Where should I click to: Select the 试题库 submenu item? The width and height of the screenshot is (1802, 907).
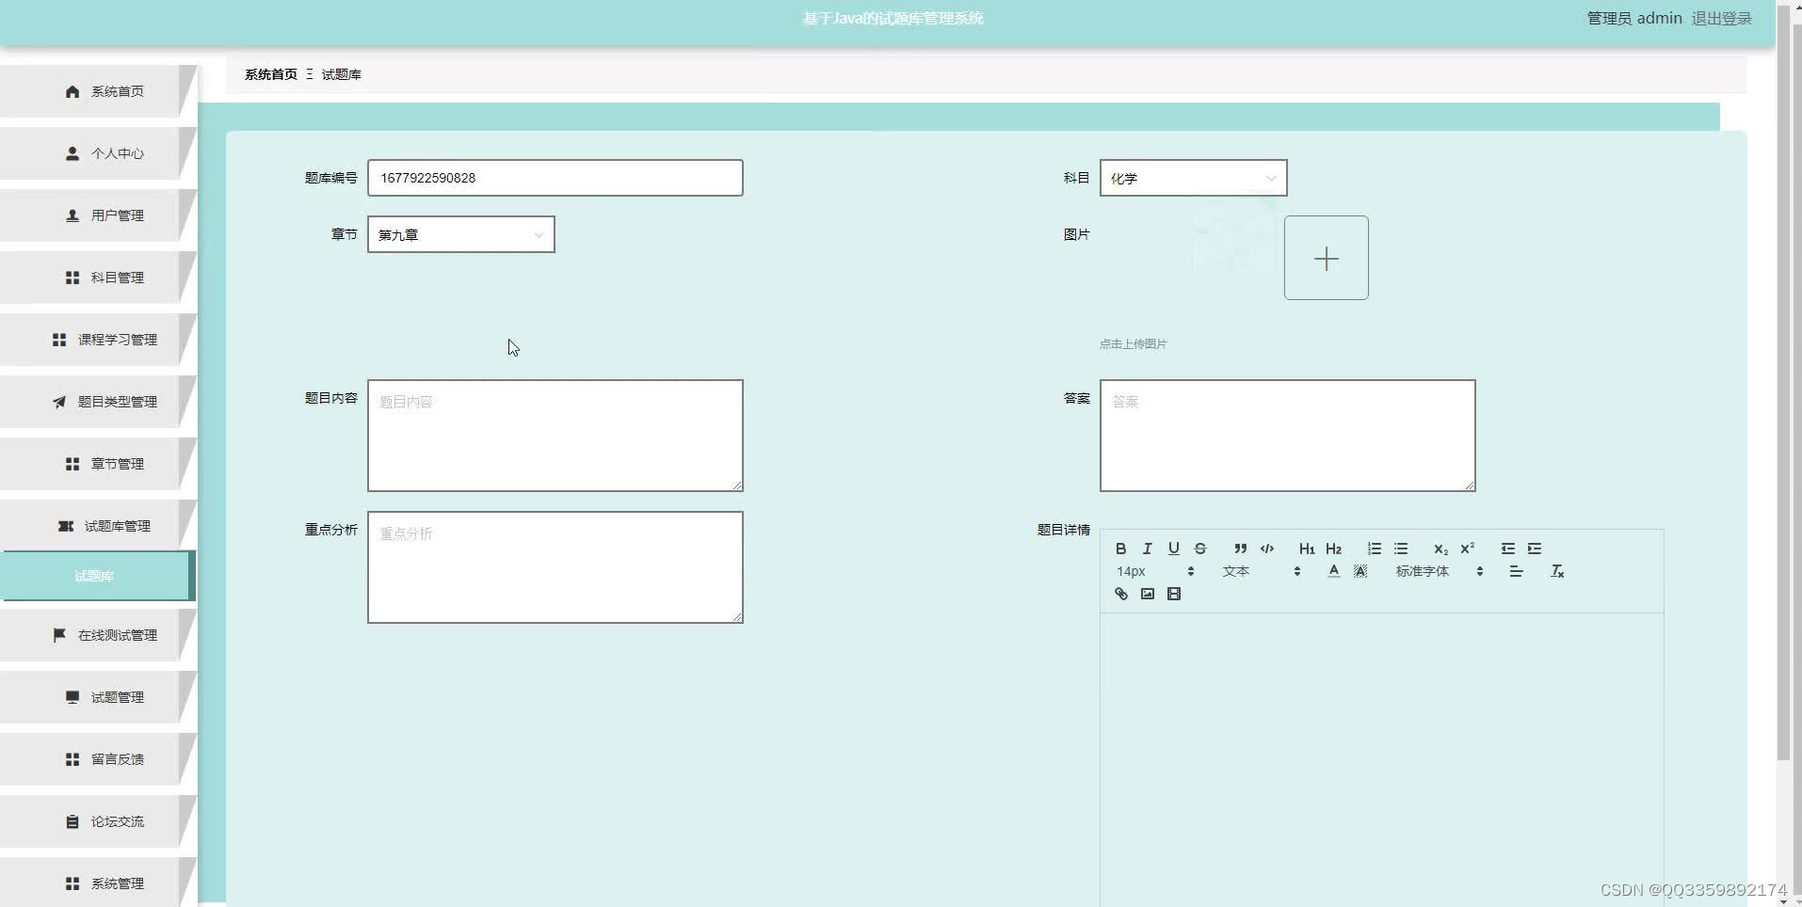98,576
